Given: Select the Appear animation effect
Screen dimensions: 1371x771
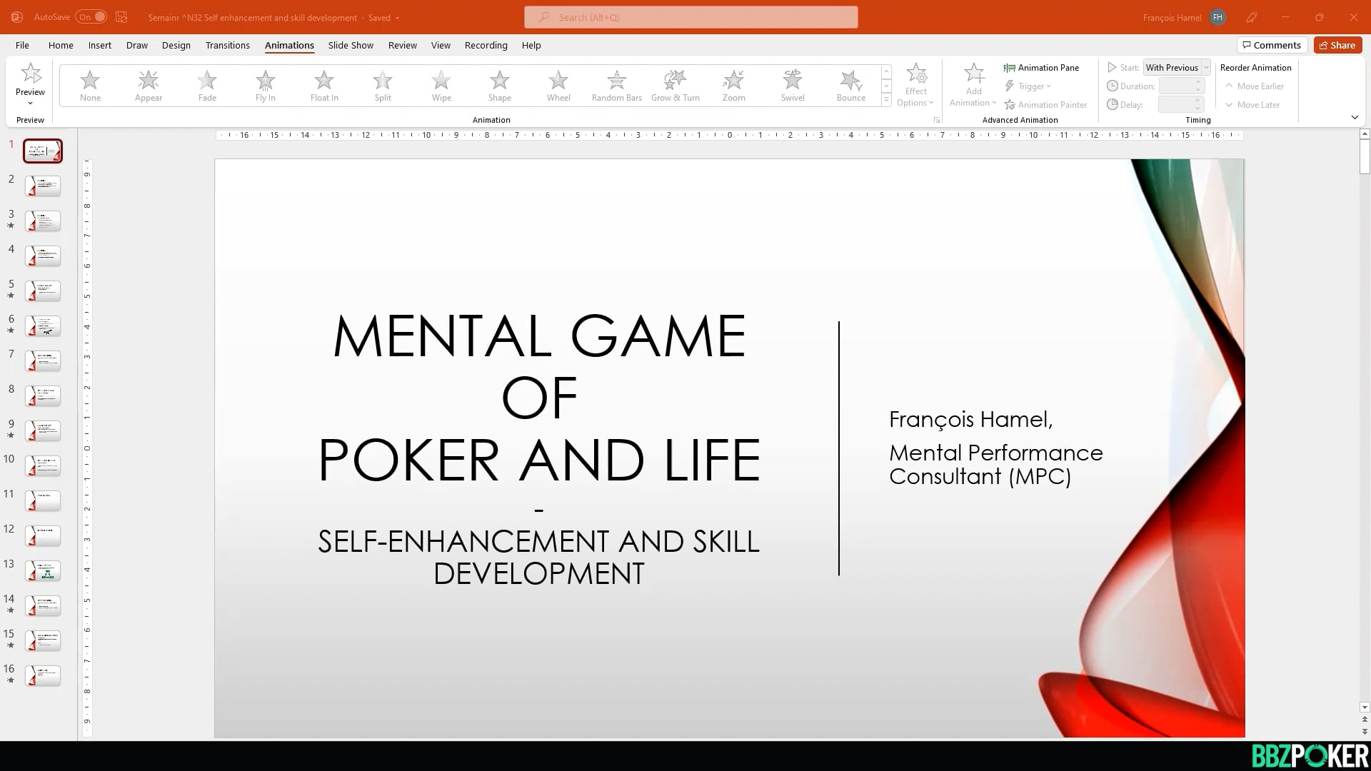Looking at the screenshot, I should 148,84.
